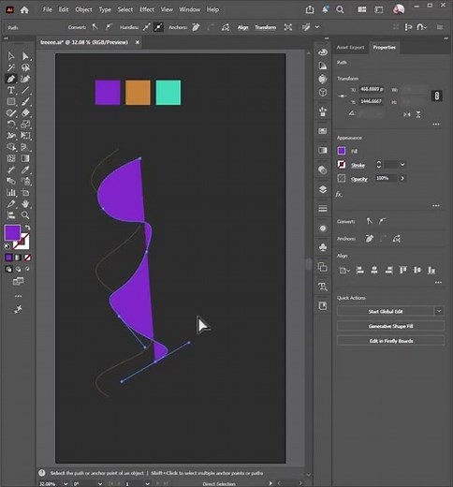Select the Direct Selection tool
The image size is (453, 487).
[25, 56]
